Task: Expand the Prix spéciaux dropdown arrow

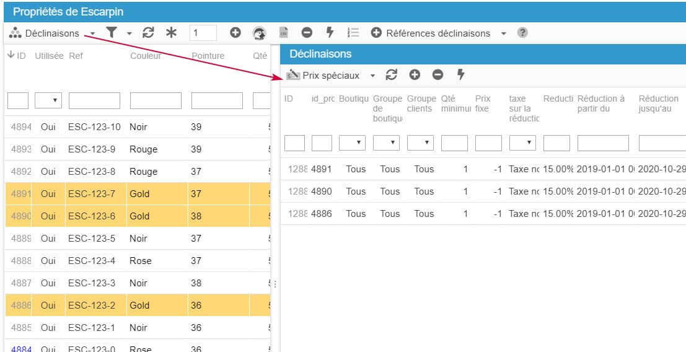Action: (372, 76)
